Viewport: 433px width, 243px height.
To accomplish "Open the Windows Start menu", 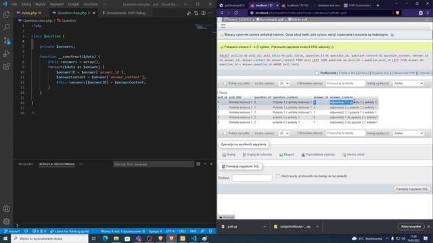I will [5, 238].
